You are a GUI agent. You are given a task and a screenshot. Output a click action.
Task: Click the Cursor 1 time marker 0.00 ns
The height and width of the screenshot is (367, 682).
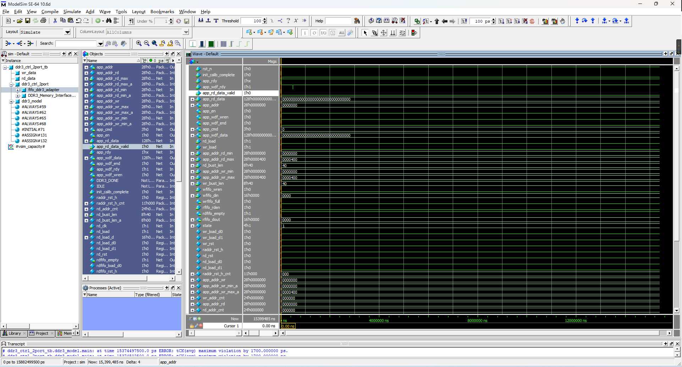tap(288, 326)
